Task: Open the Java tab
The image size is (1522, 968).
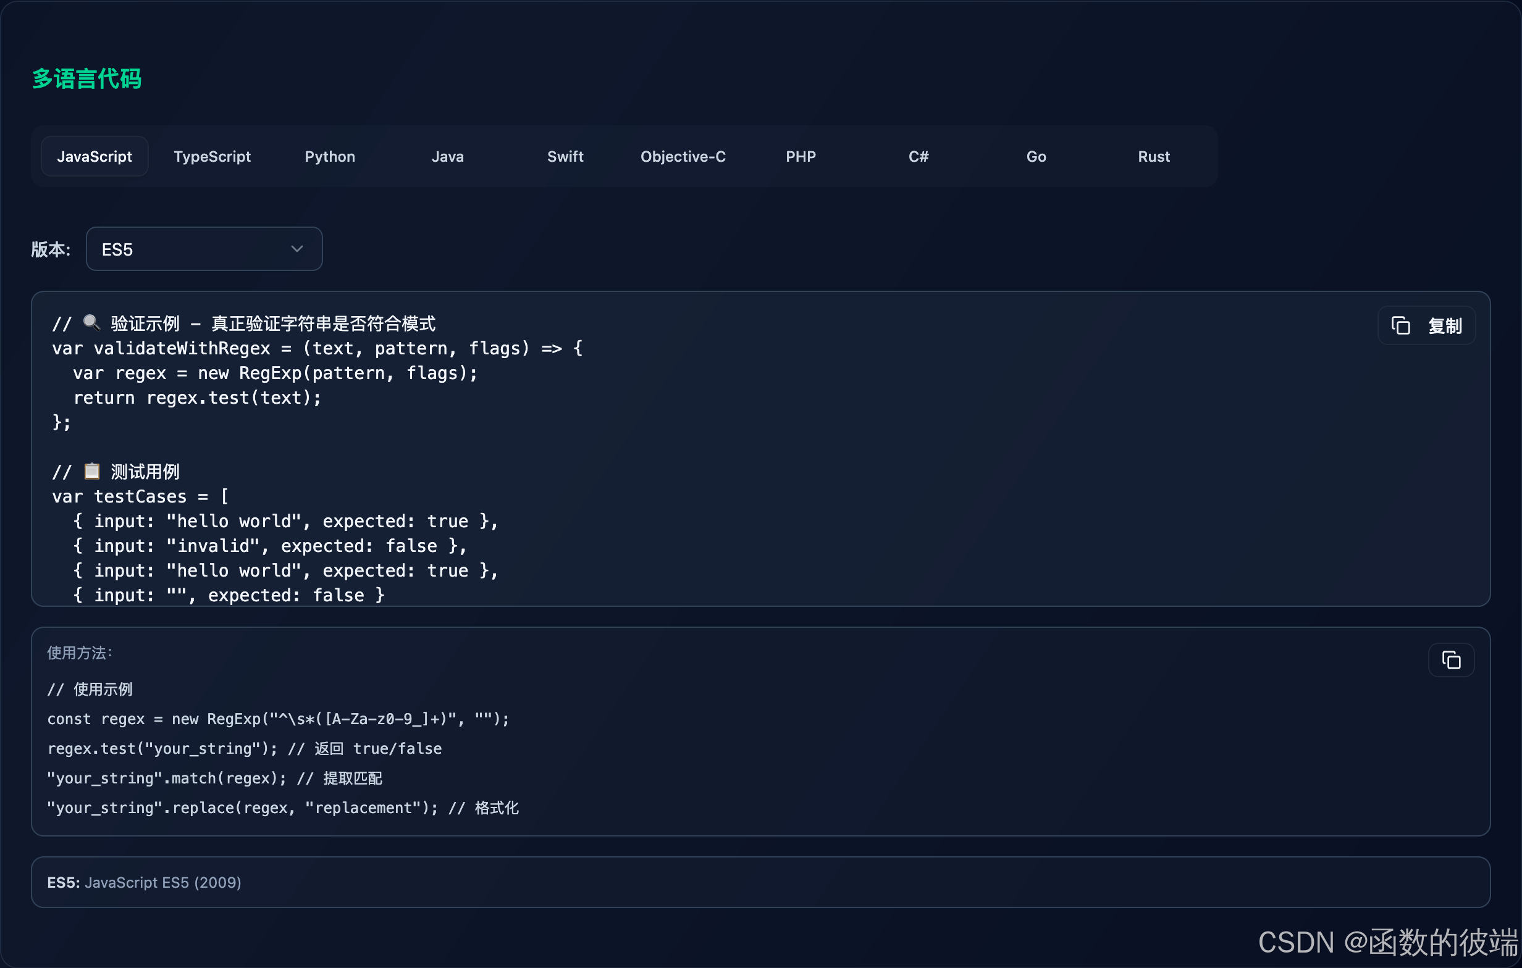Action: click(447, 156)
